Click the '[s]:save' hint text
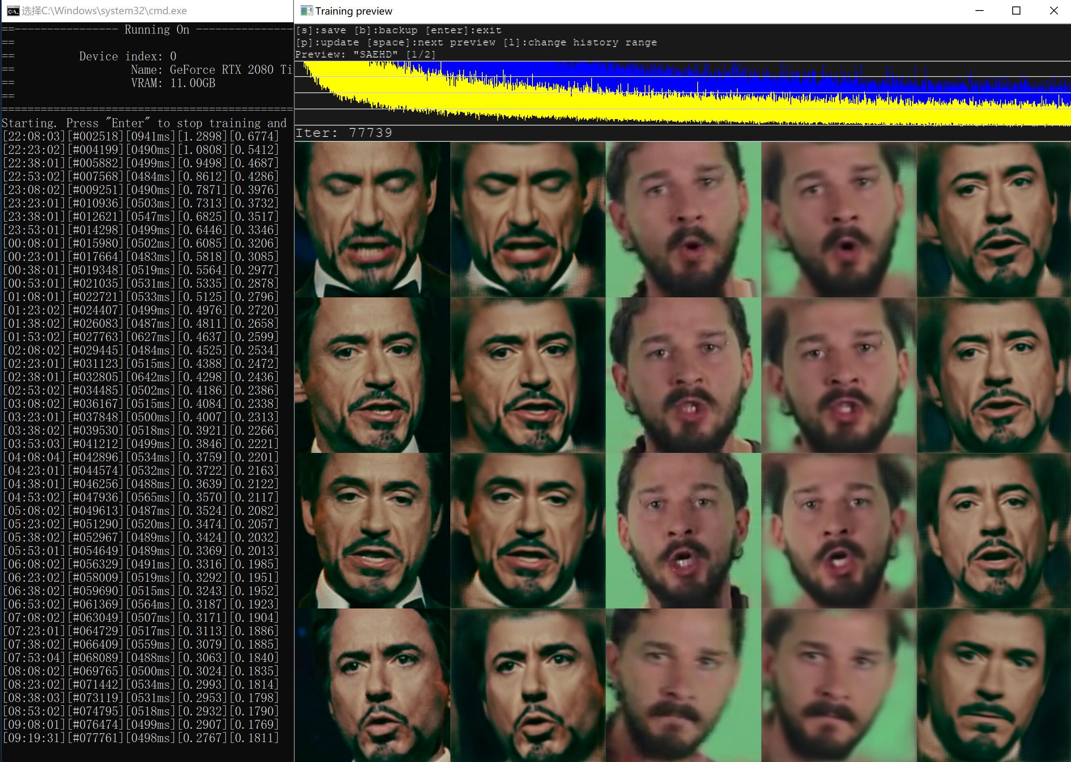This screenshot has height=762, width=1071. 321,30
